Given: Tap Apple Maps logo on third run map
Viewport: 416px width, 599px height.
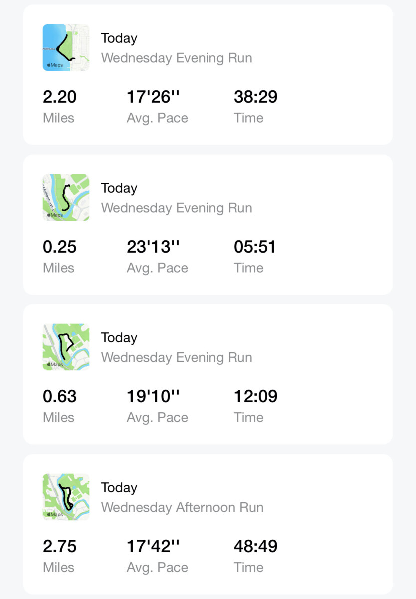Looking at the screenshot, I should pyautogui.click(x=55, y=365).
